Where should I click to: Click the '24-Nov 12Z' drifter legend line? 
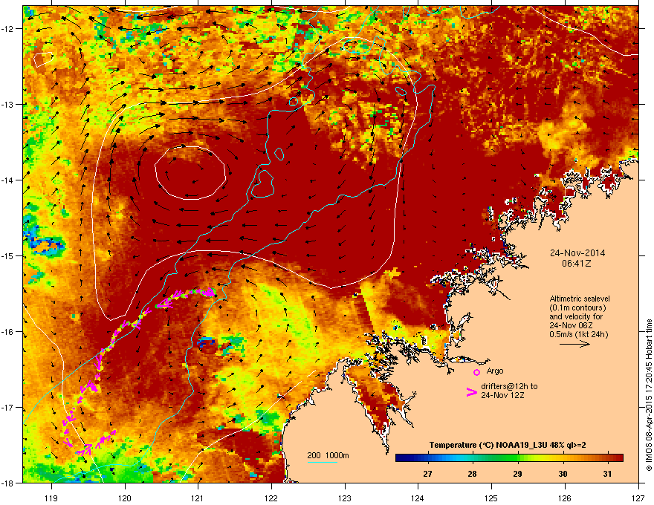point(502,395)
